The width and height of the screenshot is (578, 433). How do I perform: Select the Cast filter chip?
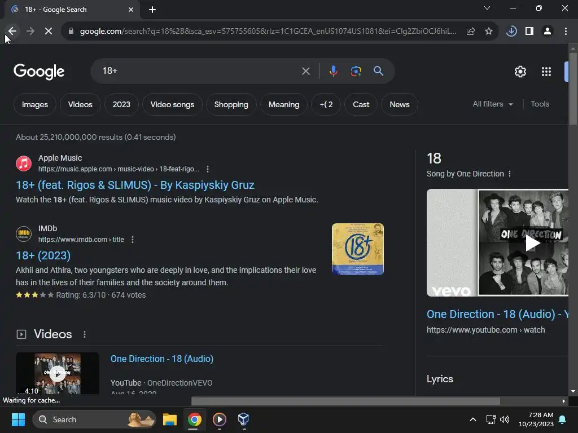(x=361, y=104)
